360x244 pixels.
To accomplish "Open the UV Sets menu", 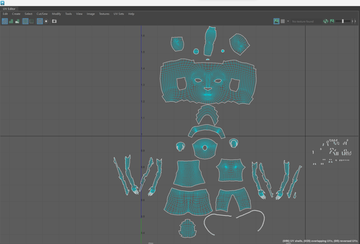I will 118,14.
